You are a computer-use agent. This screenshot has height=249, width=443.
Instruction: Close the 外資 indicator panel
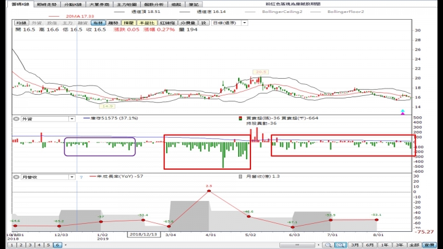pyautogui.click(x=16, y=119)
